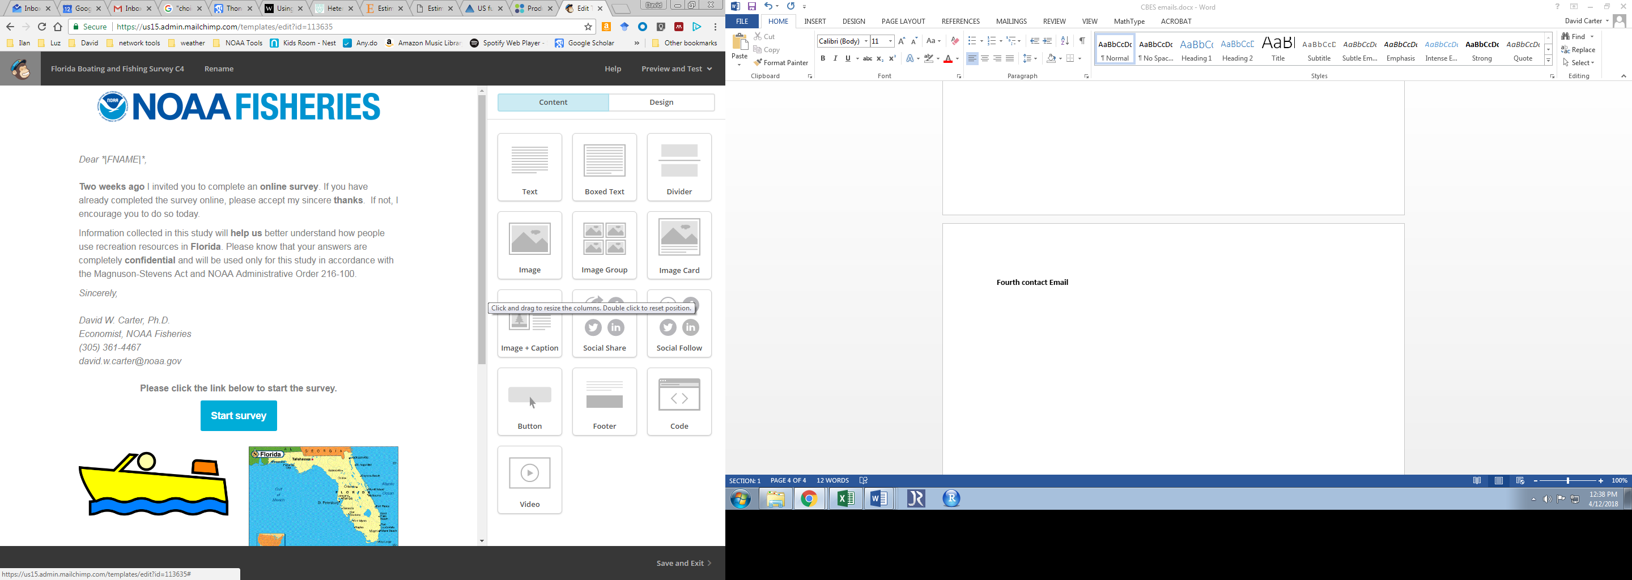Add an Image Card block
This screenshot has width=1632, height=580.
click(679, 246)
